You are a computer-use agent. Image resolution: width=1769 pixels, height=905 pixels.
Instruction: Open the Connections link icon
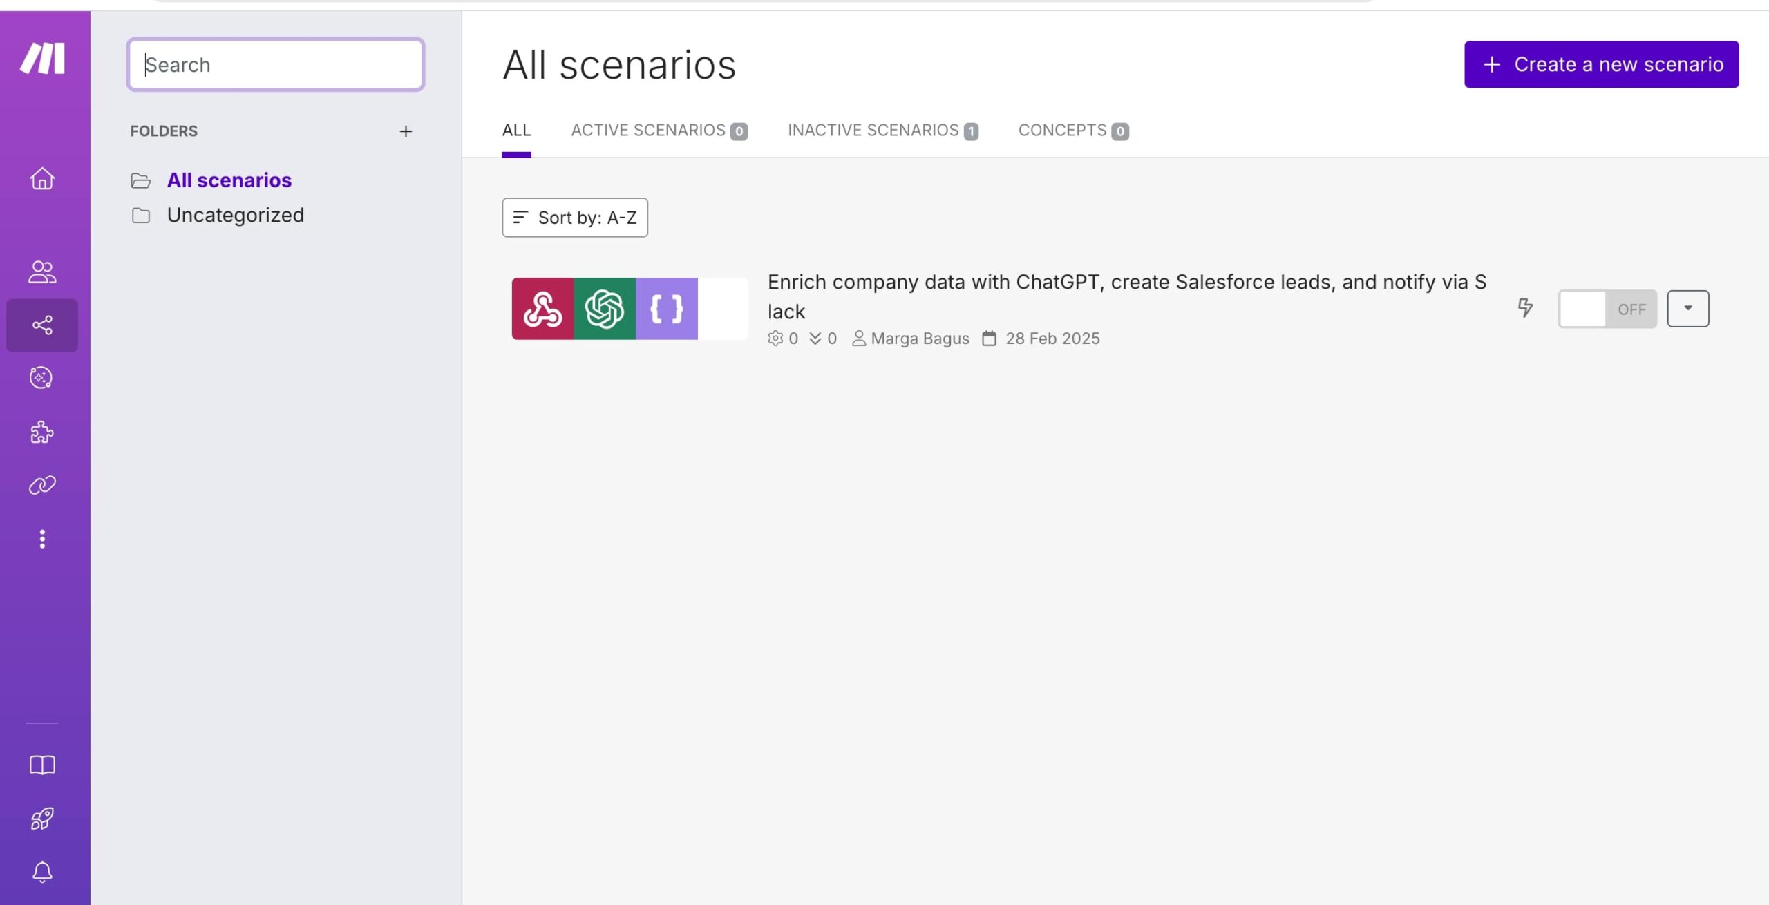[42, 485]
